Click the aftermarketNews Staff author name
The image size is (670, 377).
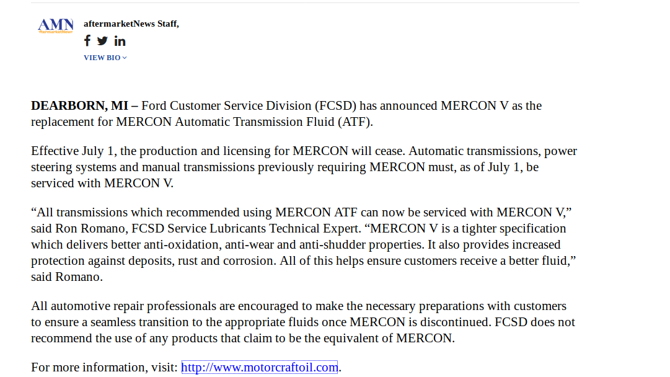point(131,24)
